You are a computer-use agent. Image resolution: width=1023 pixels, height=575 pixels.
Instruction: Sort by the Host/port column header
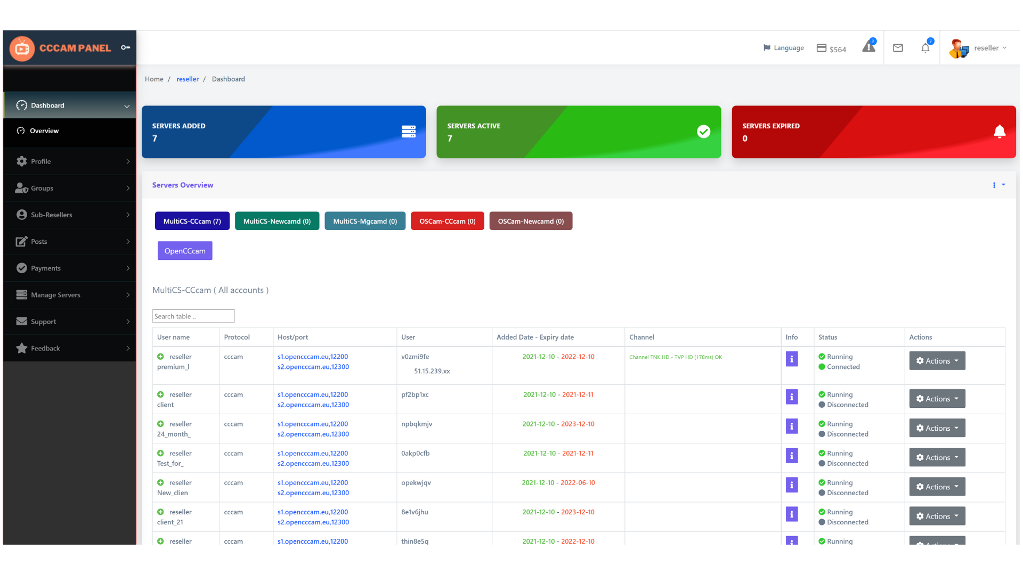[293, 337]
